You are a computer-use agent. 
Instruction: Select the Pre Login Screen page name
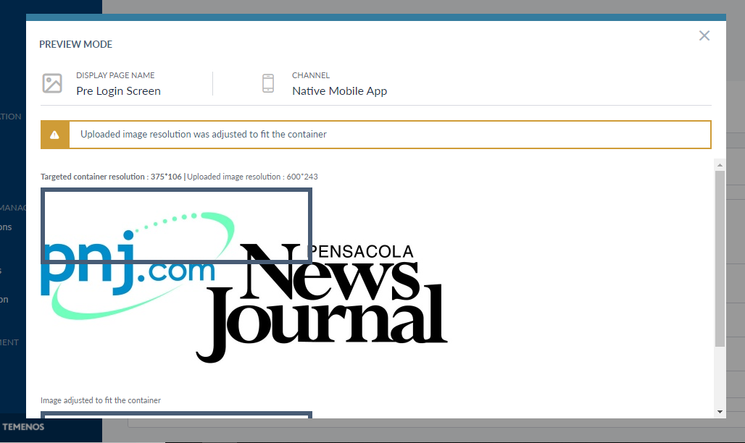point(118,91)
